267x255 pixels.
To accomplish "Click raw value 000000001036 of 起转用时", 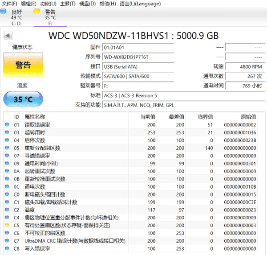I will coord(240,132).
